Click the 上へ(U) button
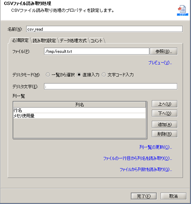 pyautogui.click(x=165, y=104)
